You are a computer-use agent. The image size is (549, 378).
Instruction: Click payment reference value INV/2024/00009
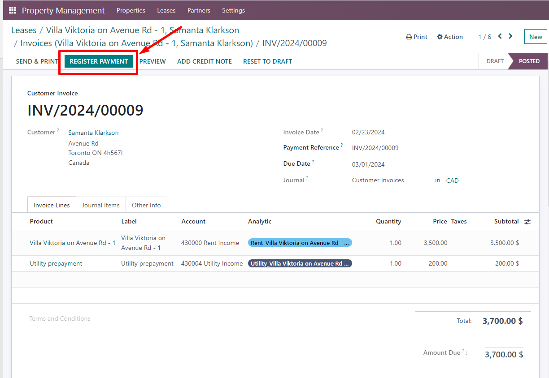pos(375,148)
